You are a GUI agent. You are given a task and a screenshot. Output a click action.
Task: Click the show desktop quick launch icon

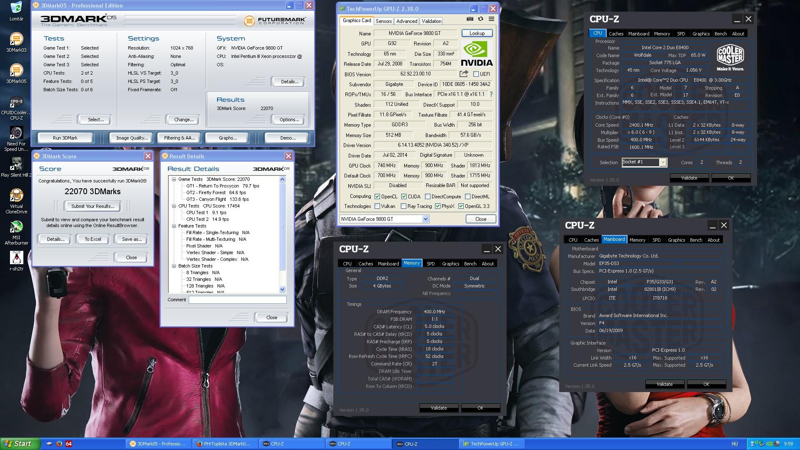pos(49,444)
